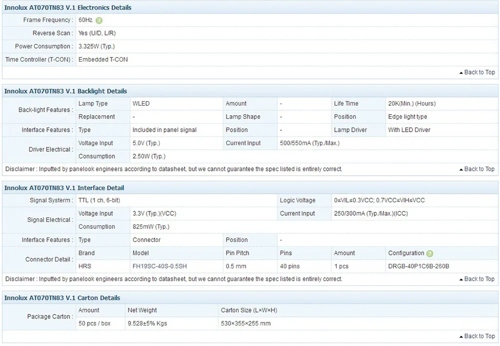This screenshot has height=346, width=500.
Task: Select the Yes (U/D, L/R) reverse scan value
Action: tap(97, 33)
